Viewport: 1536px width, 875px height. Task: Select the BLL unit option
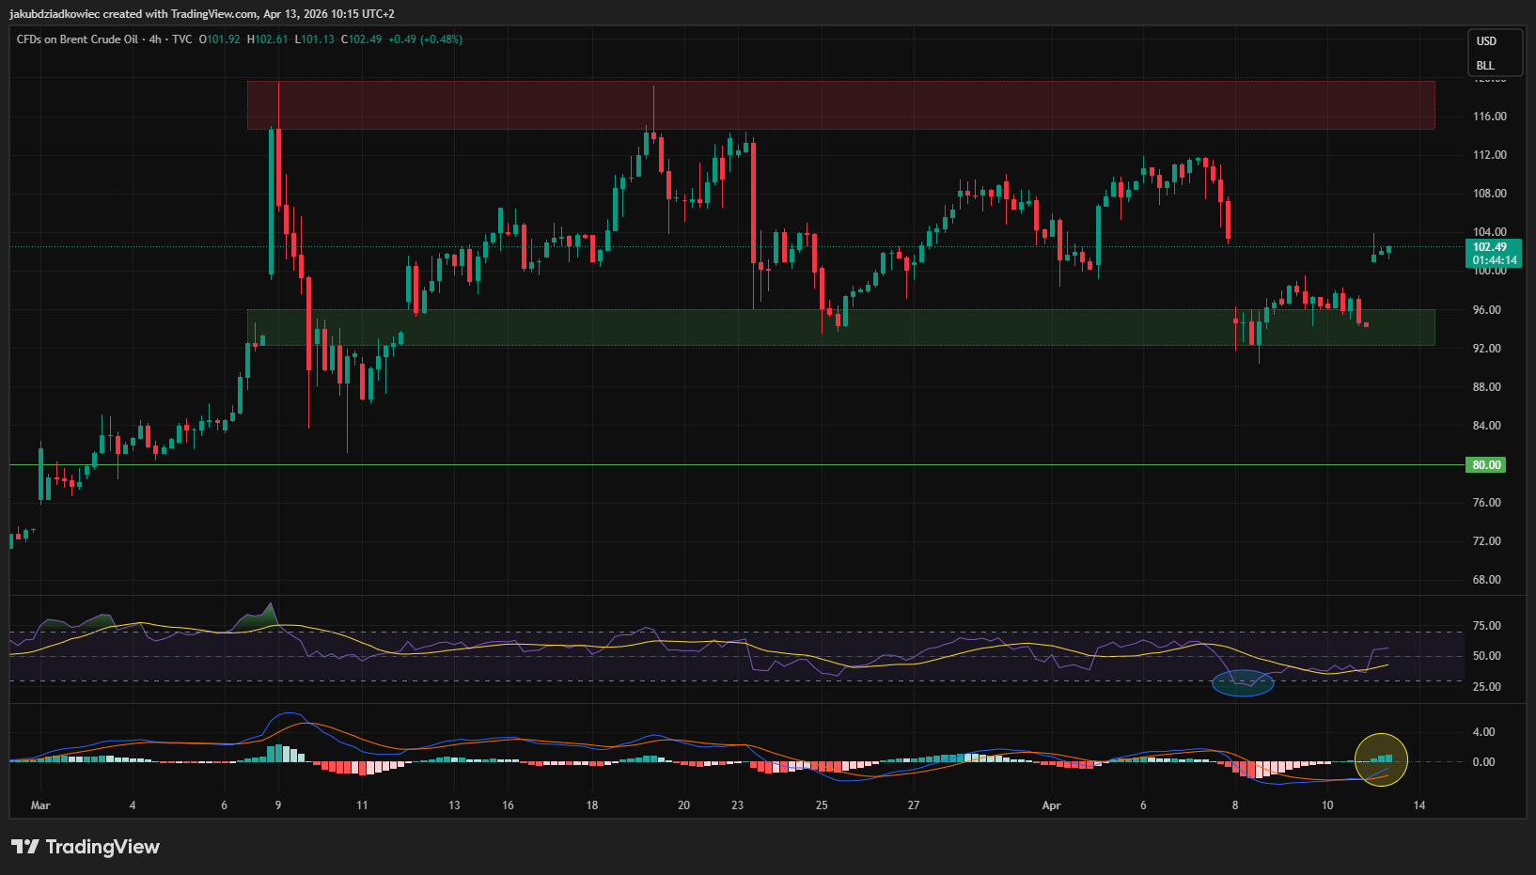1486,65
